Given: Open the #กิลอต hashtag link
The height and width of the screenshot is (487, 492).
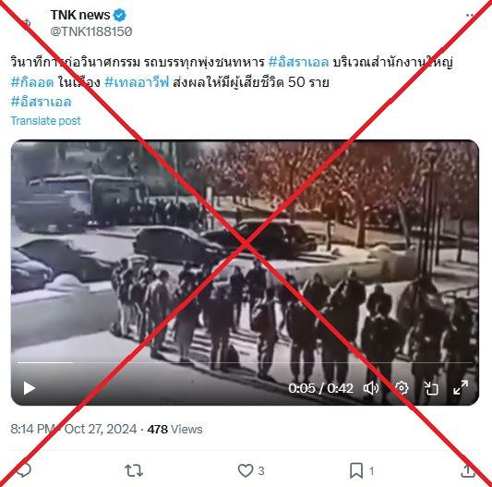Looking at the screenshot, I should 32,82.
